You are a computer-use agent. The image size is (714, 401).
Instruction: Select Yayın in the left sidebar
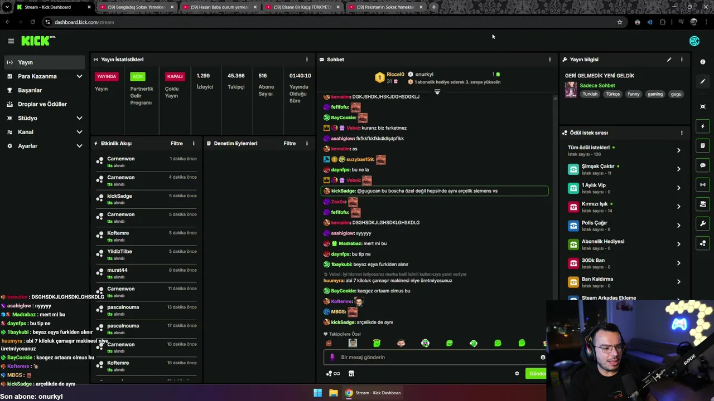[45, 62]
